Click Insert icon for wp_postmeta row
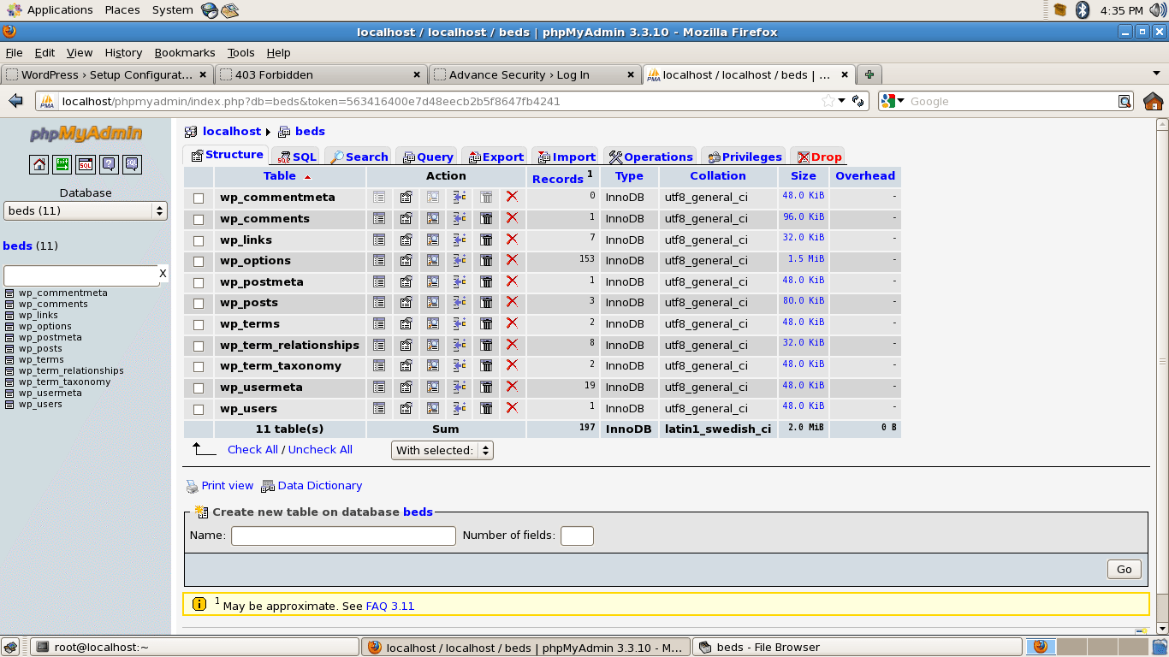 [460, 281]
